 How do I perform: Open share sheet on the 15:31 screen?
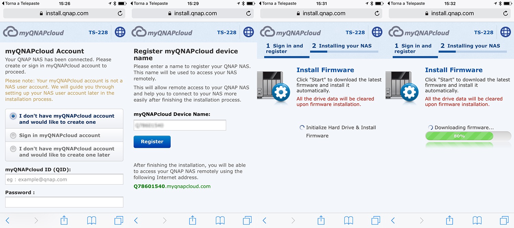321,220
